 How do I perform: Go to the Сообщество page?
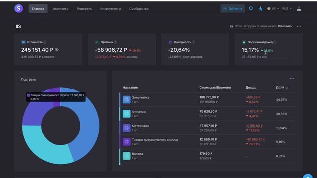[139, 9]
